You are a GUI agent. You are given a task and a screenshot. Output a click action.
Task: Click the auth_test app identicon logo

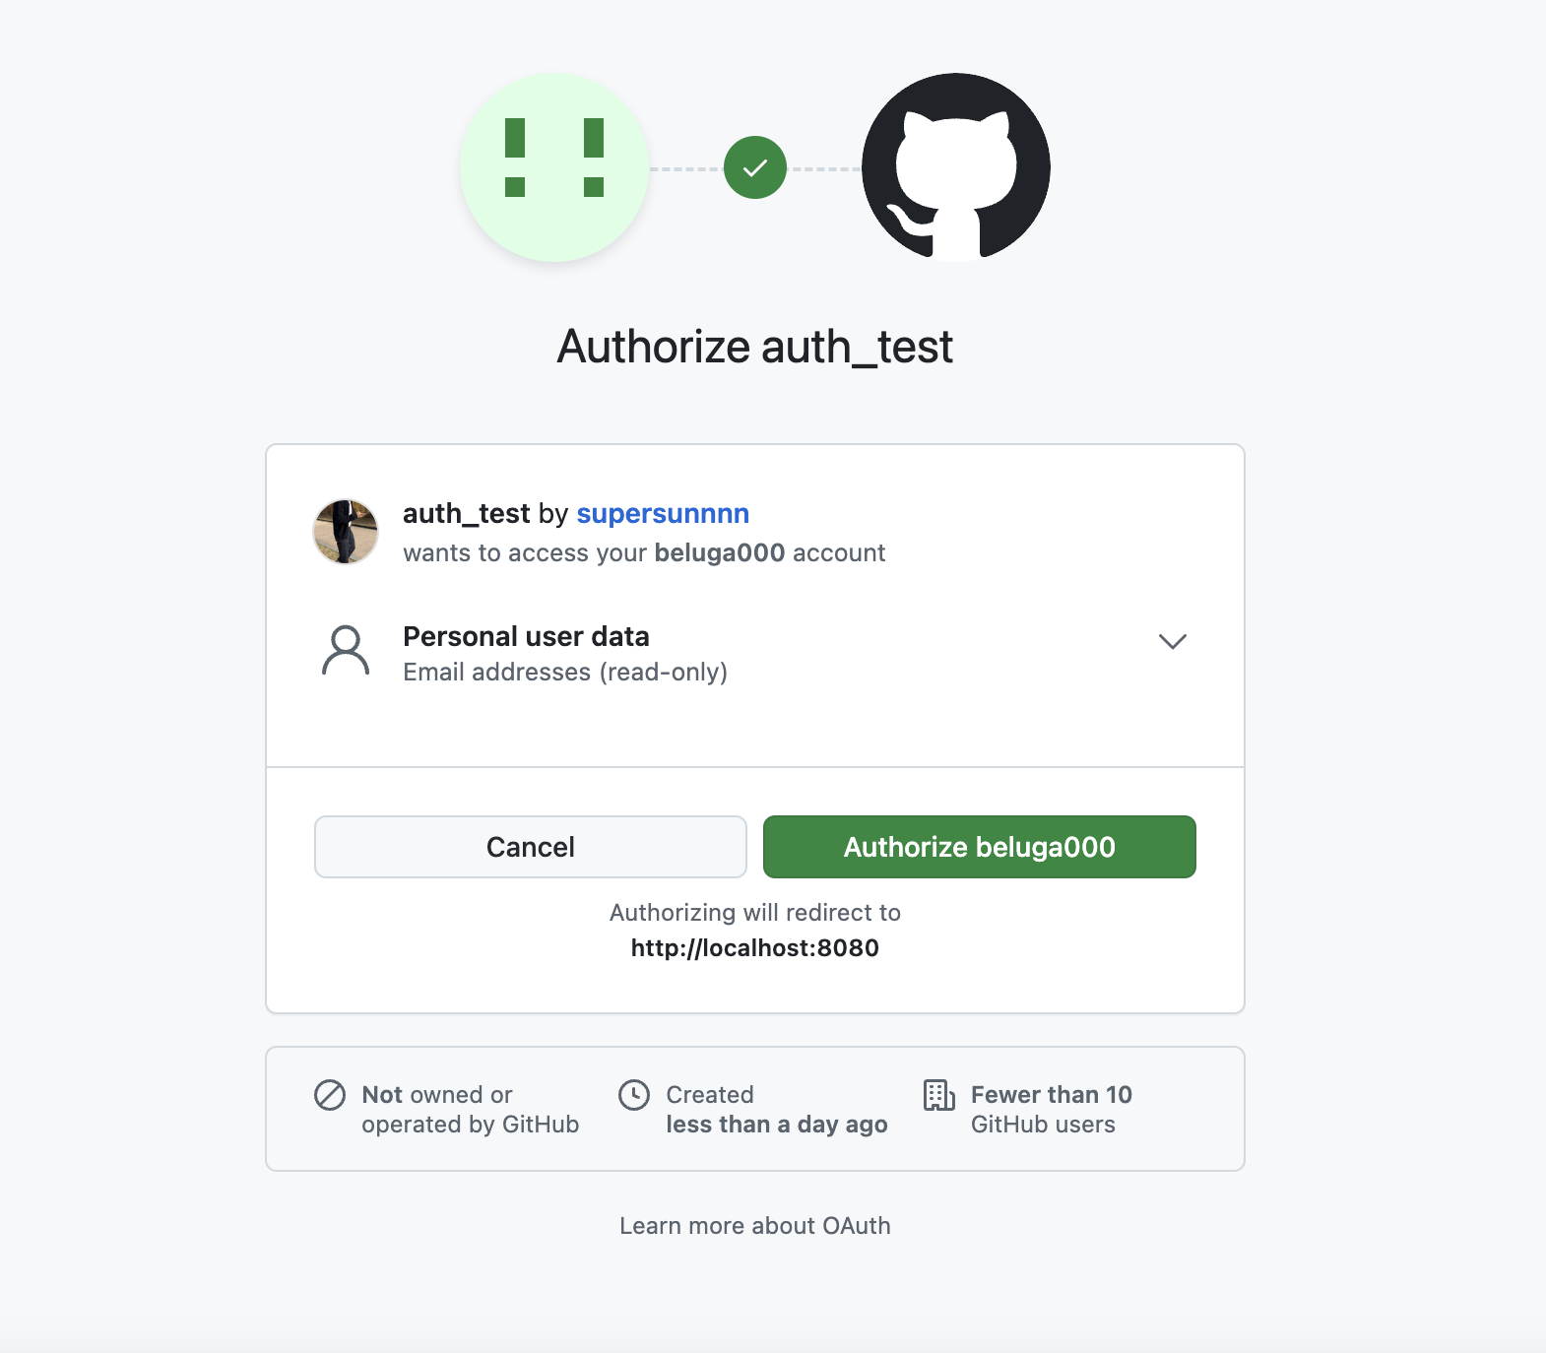click(554, 167)
